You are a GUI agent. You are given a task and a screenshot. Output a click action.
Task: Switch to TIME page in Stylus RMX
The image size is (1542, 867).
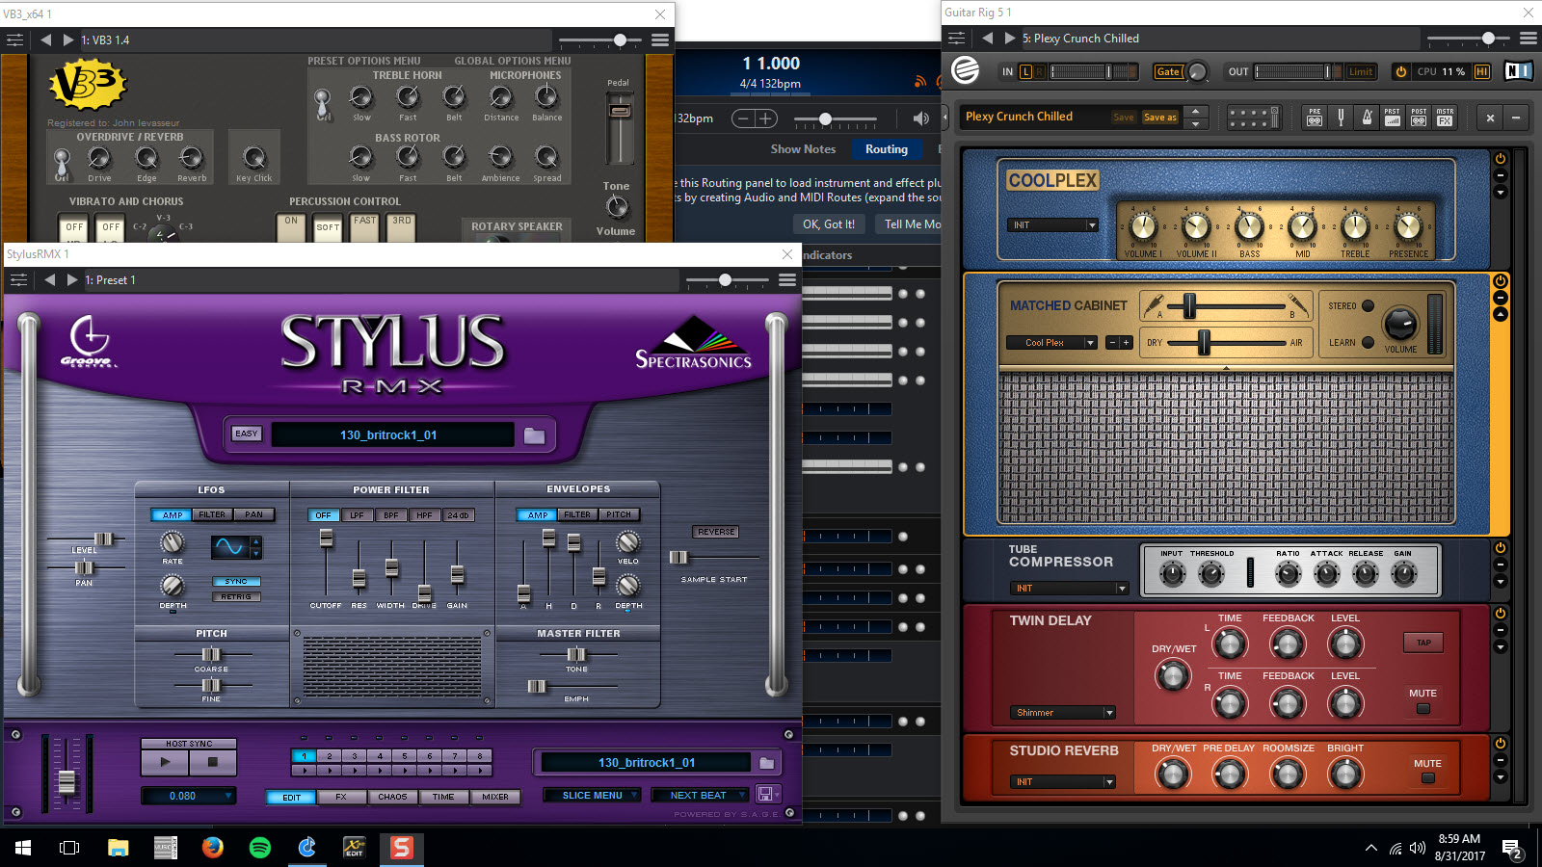pos(443,797)
